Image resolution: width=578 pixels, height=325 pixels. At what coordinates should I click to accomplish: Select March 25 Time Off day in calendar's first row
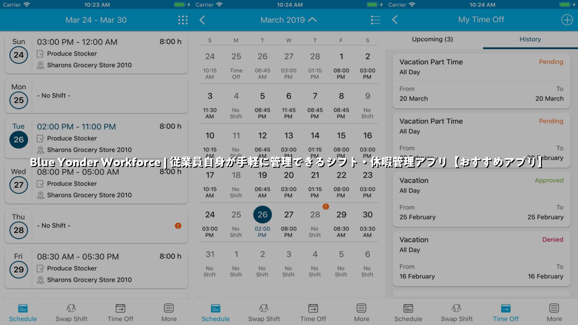(236, 66)
